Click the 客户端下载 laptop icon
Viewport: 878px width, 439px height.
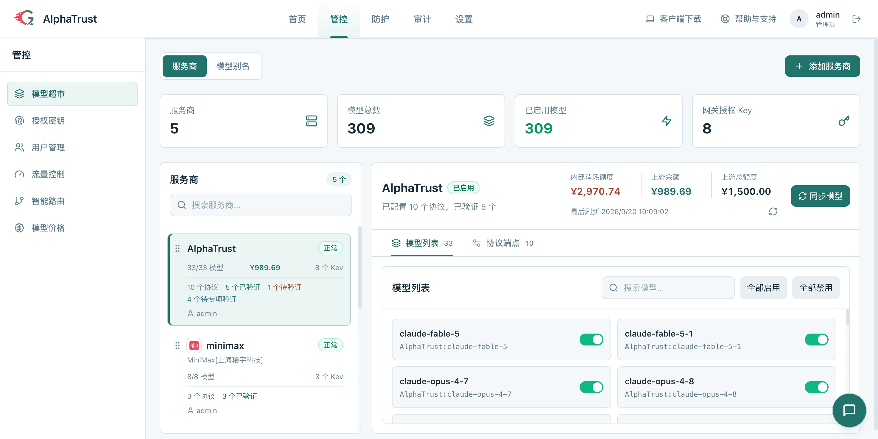650,19
